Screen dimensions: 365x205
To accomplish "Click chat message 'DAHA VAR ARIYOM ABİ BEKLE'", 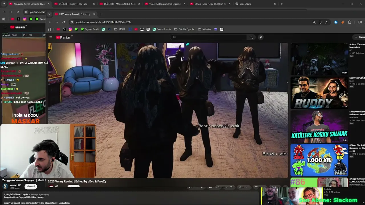I will tap(24, 65).
